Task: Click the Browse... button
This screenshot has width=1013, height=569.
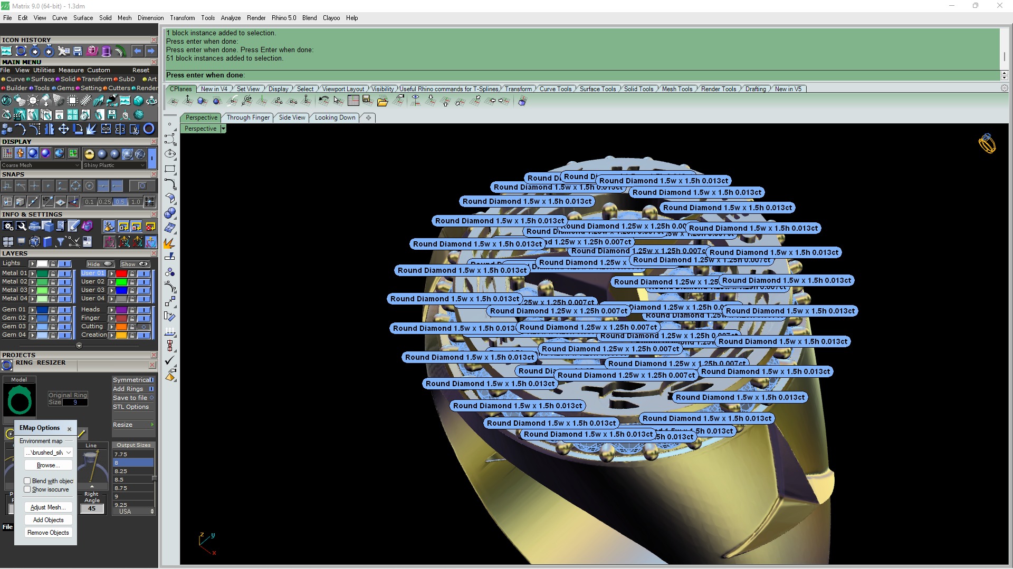Action: point(48,465)
